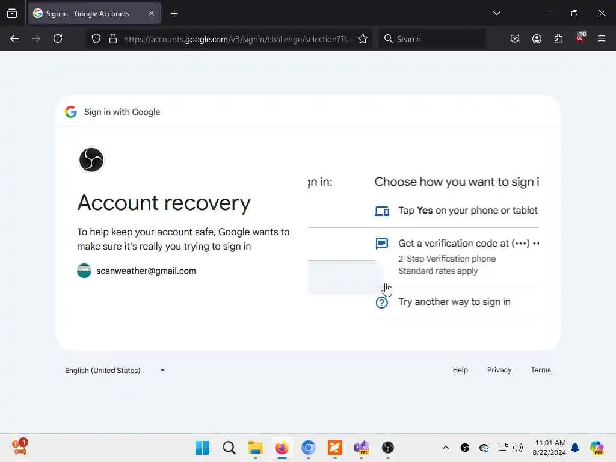The height and width of the screenshot is (462, 616).
Task: Click the scanweather@gmail.com email text
Action: [x=146, y=271]
